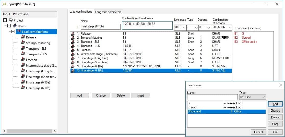Click application icon in title bar
This screenshot has height=137, width=285.
[x=4, y=4]
